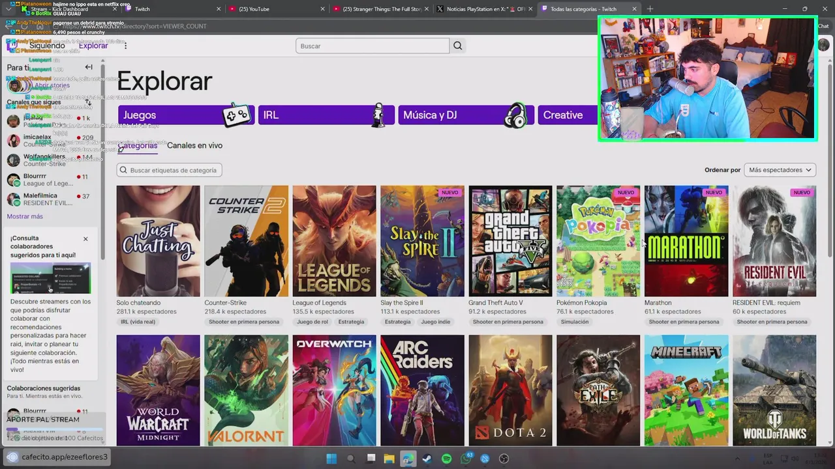This screenshot has height=469, width=835.
Task: Open the Más espectadores sort dropdown
Action: tap(780, 170)
